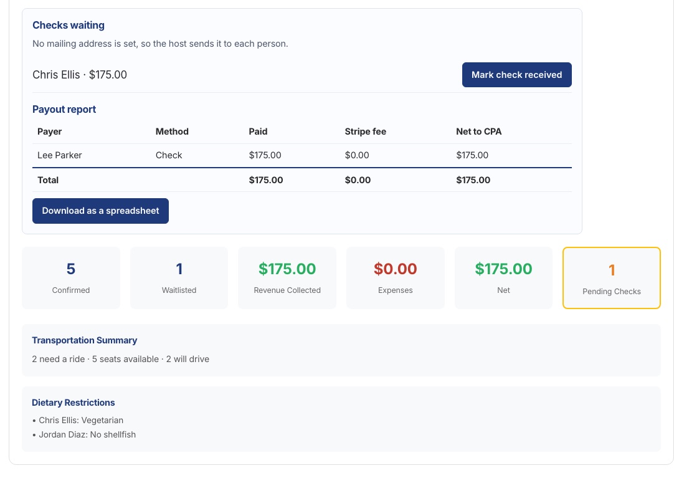The height and width of the screenshot is (478, 674).
Task: Click the Payer column header
Action: 49,131
